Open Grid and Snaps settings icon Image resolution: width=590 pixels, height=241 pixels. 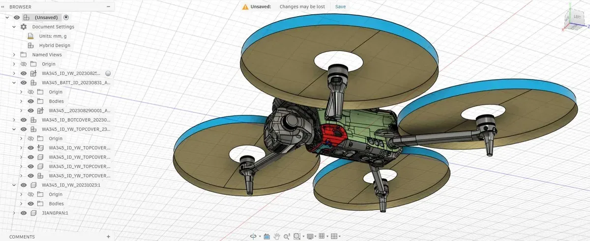tap(322, 236)
